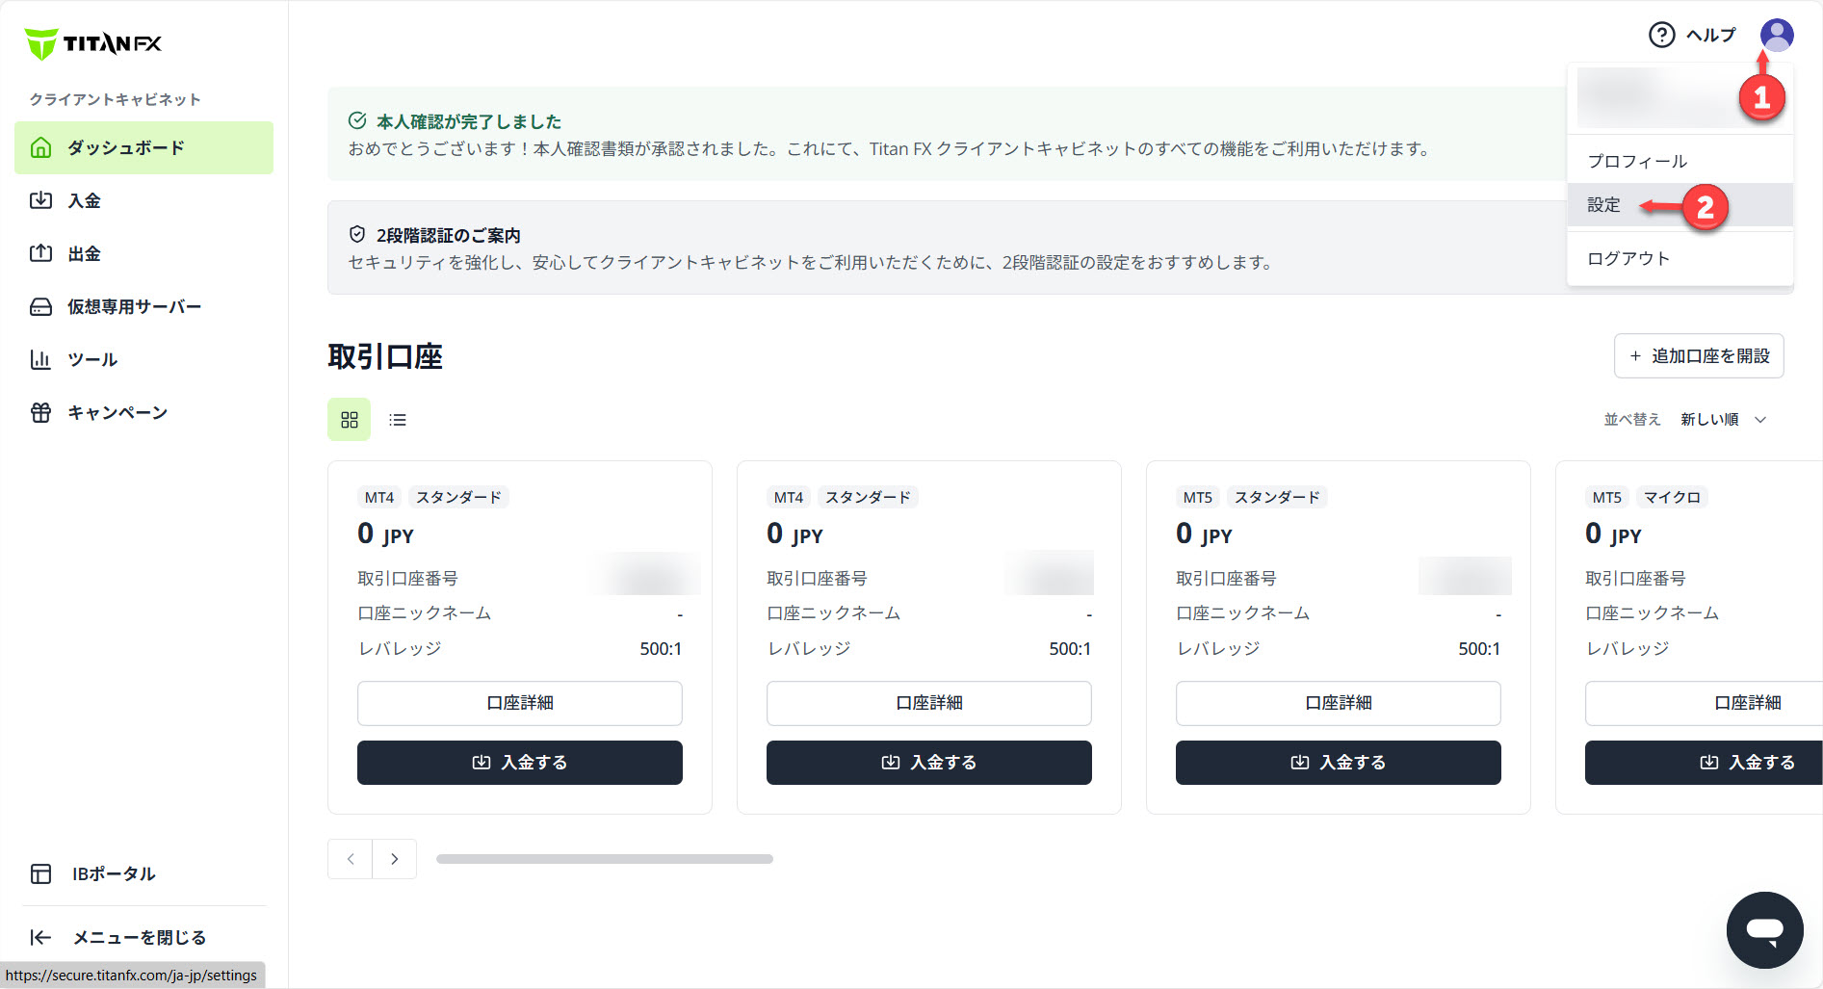Select 設定 from the profile menu
The image size is (1823, 989).
pyautogui.click(x=1604, y=205)
